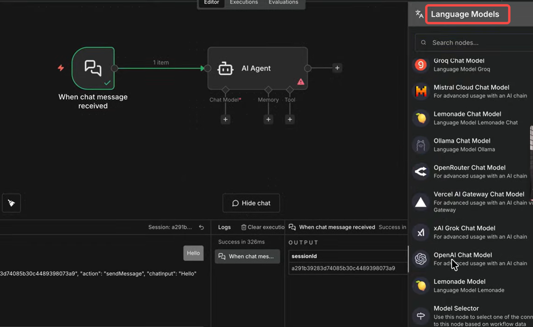Click the 'Logs' heading
Image resolution: width=533 pixels, height=327 pixels.
pos(224,227)
